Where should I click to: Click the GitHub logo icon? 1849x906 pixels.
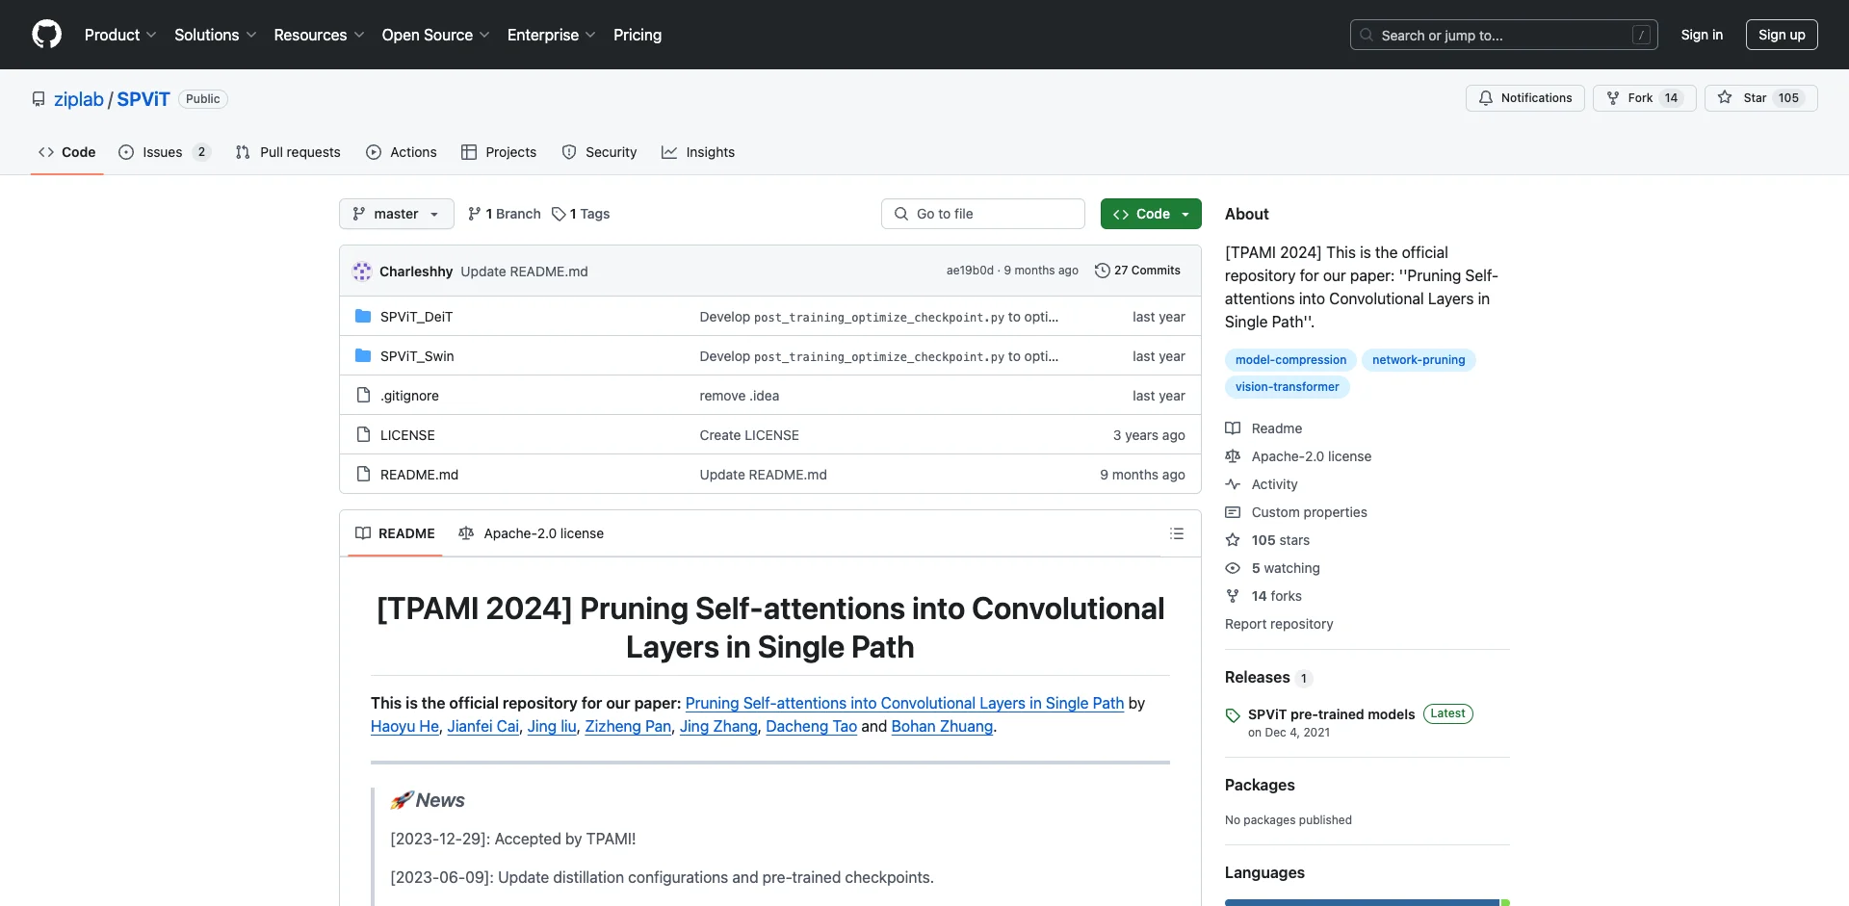tap(46, 35)
